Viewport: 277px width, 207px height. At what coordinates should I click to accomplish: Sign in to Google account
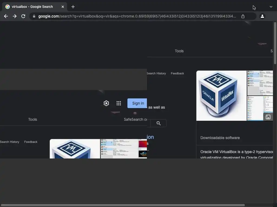tap(137, 103)
